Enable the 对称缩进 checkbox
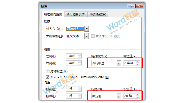This screenshot has height=103, width=179. tap(48, 71)
